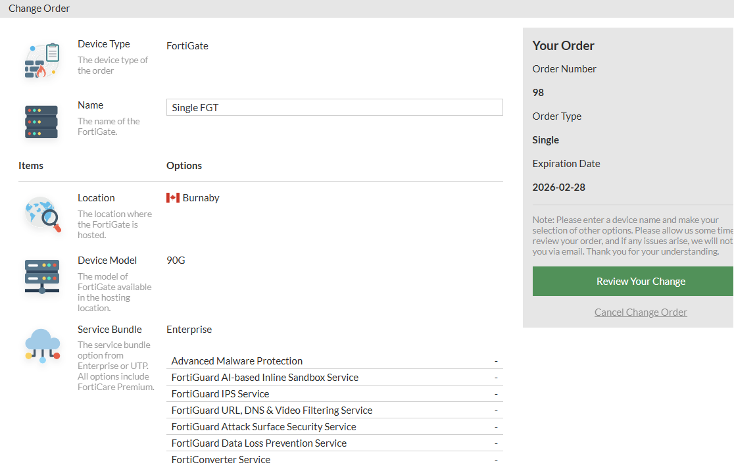Open the Cancel Change Order link

coord(641,312)
